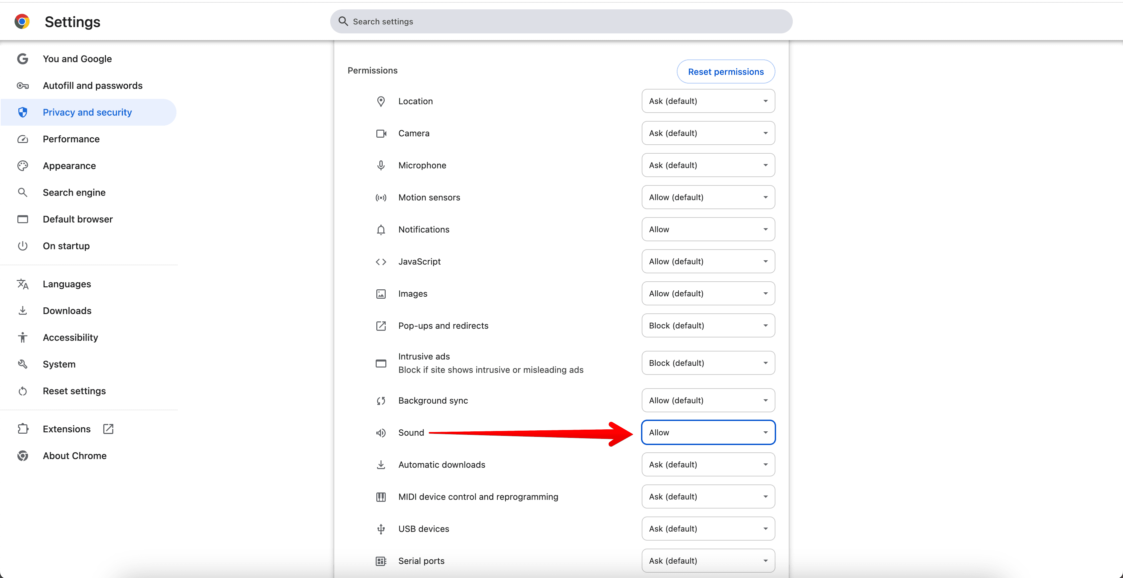Select Performance in the sidebar
The image size is (1123, 578).
point(89,139)
